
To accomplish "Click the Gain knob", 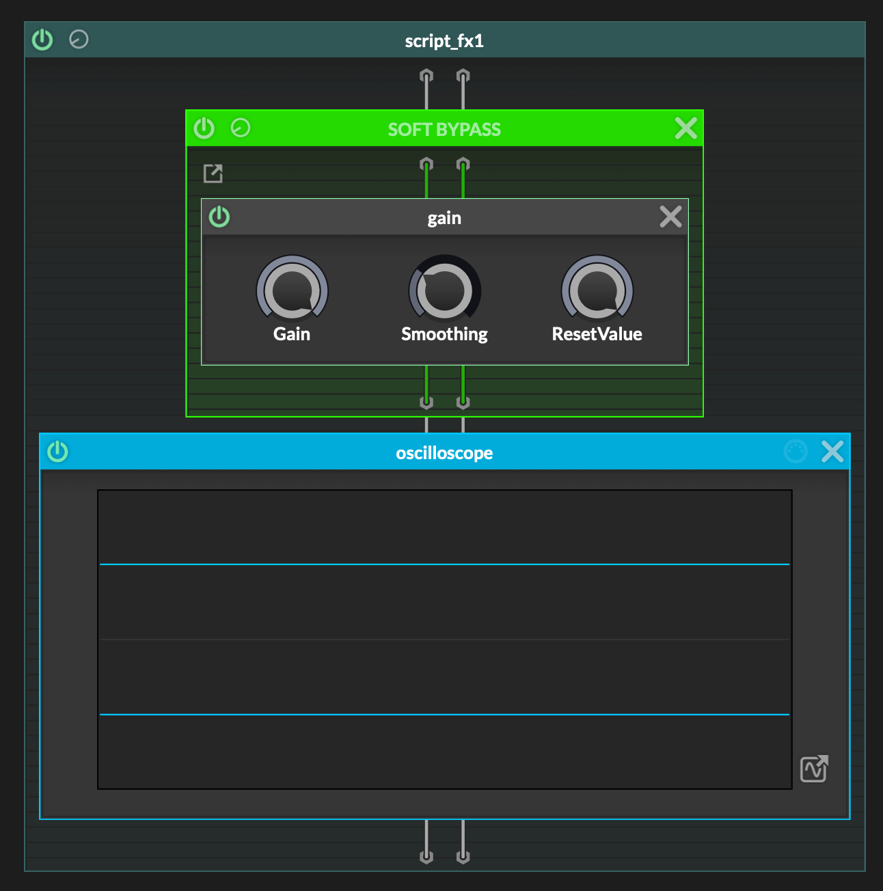I will 293,288.
